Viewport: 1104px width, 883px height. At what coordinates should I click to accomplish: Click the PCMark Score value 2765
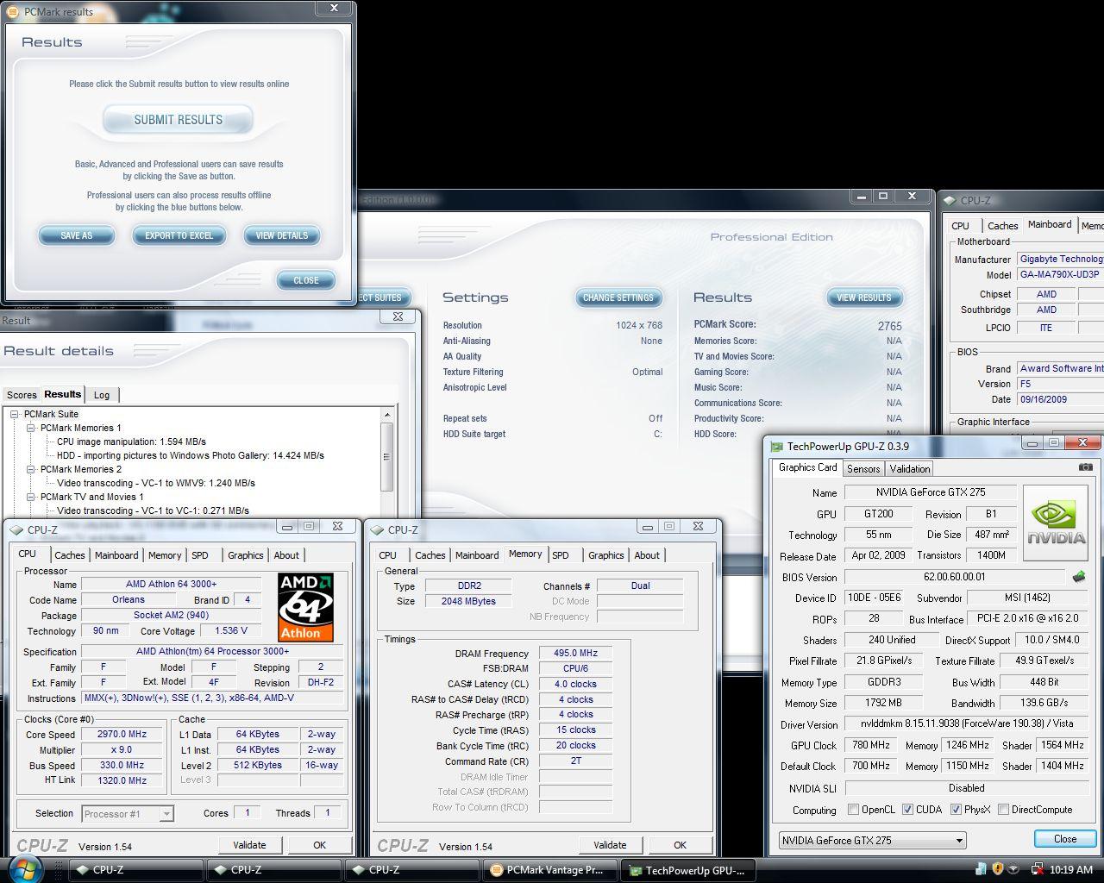[x=889, y=326]
